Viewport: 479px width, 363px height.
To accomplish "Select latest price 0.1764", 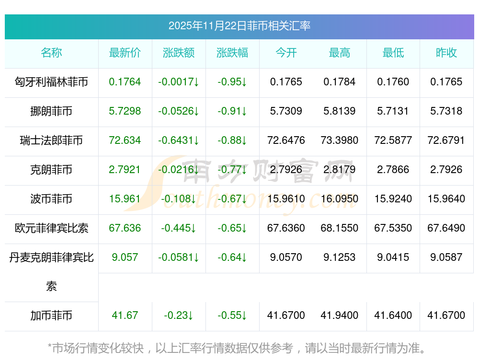I will 125,82.
